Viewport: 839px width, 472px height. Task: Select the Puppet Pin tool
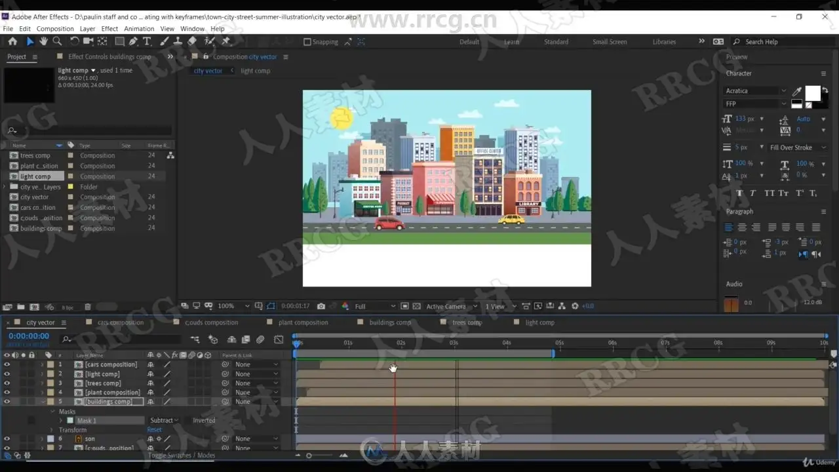pos(225,41)
